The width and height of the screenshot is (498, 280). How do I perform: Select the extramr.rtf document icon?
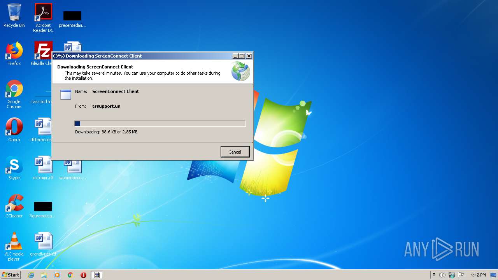(43, 168)
